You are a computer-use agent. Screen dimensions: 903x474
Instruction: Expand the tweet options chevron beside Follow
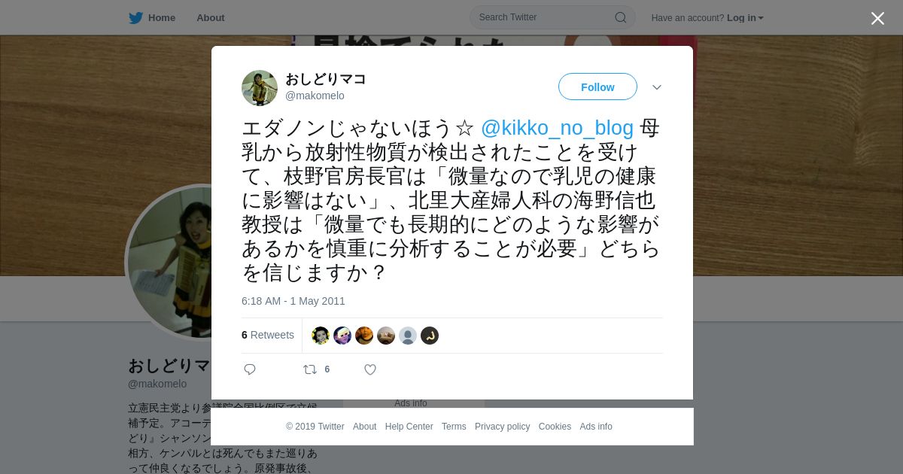tap(657, 87)
